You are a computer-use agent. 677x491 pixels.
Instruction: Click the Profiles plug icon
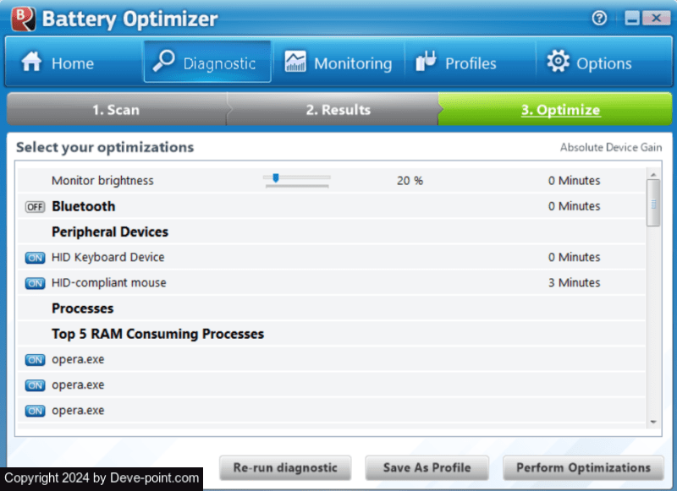[x=426, y=63]
